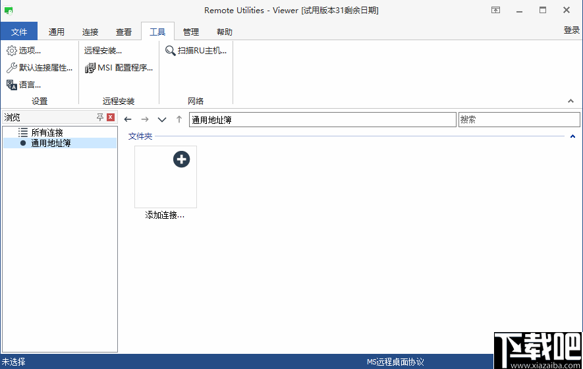This screenshot has height=369, width=583.
Task: Collapse the 文件夹 section
Action: tap(572, 136)
